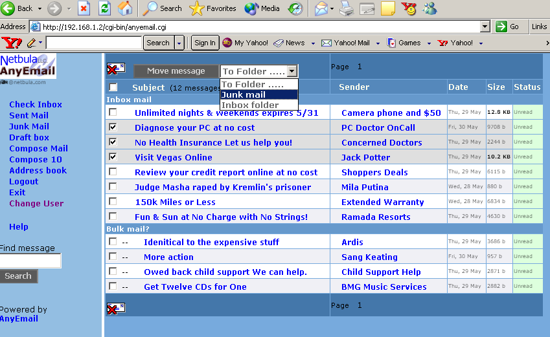Uncheck the No Health Insurance message checkbox
The width and height of the screenshot is (550, 337).
pyautogui.click(x=113, y=142)
